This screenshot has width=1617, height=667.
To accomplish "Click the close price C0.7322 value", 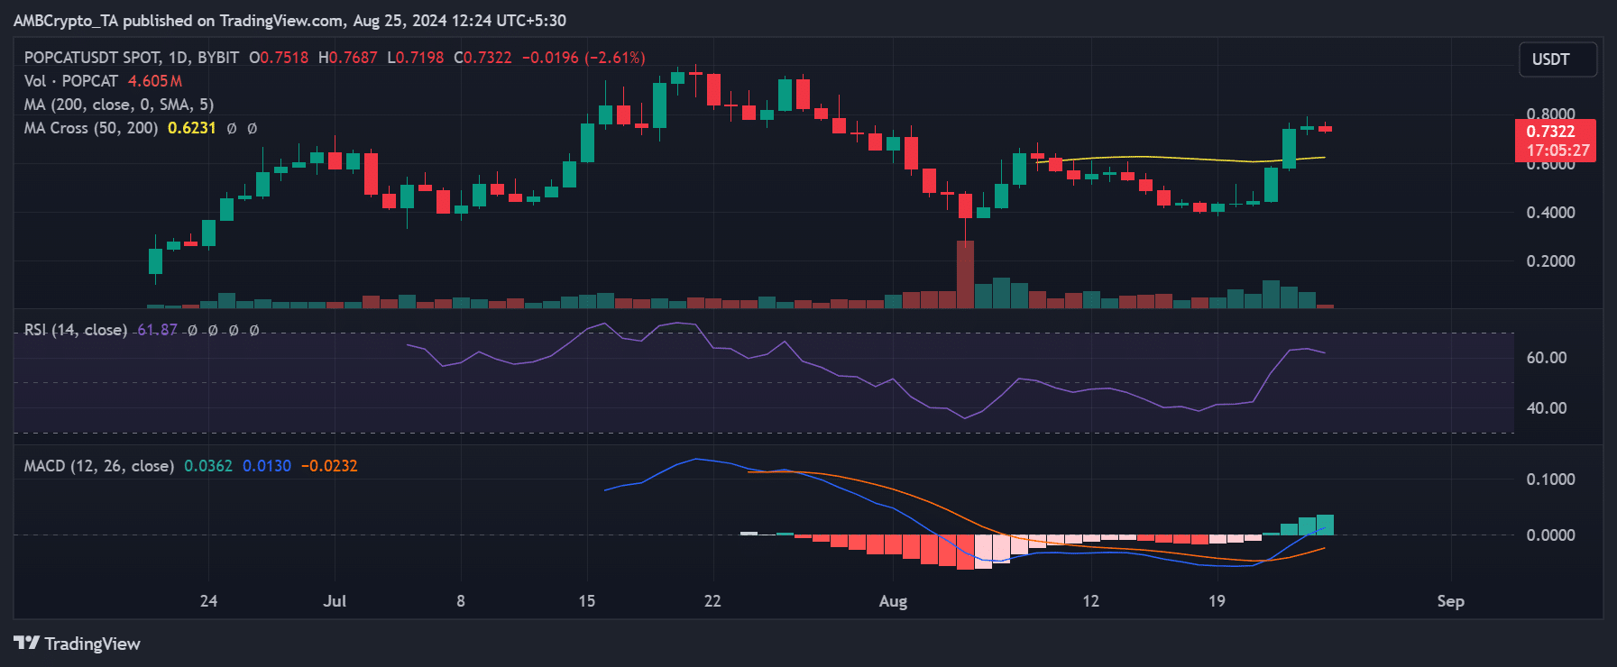I will coord(482,58).
